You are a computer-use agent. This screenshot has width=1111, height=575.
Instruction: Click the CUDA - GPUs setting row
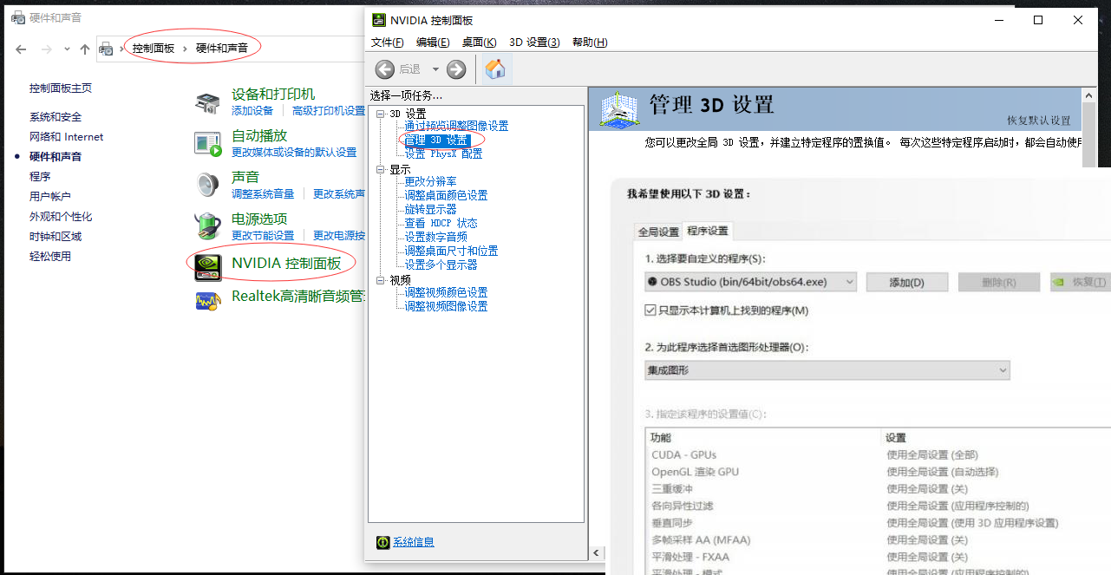[x=877, y=454]
